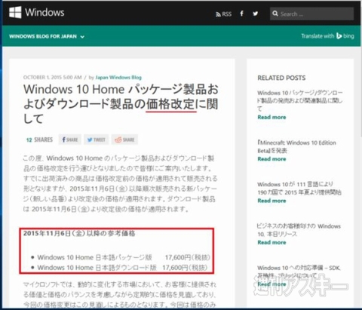362x310 pixels.
Task: Click the Bing logo icon
Action: tap(339, 36)
